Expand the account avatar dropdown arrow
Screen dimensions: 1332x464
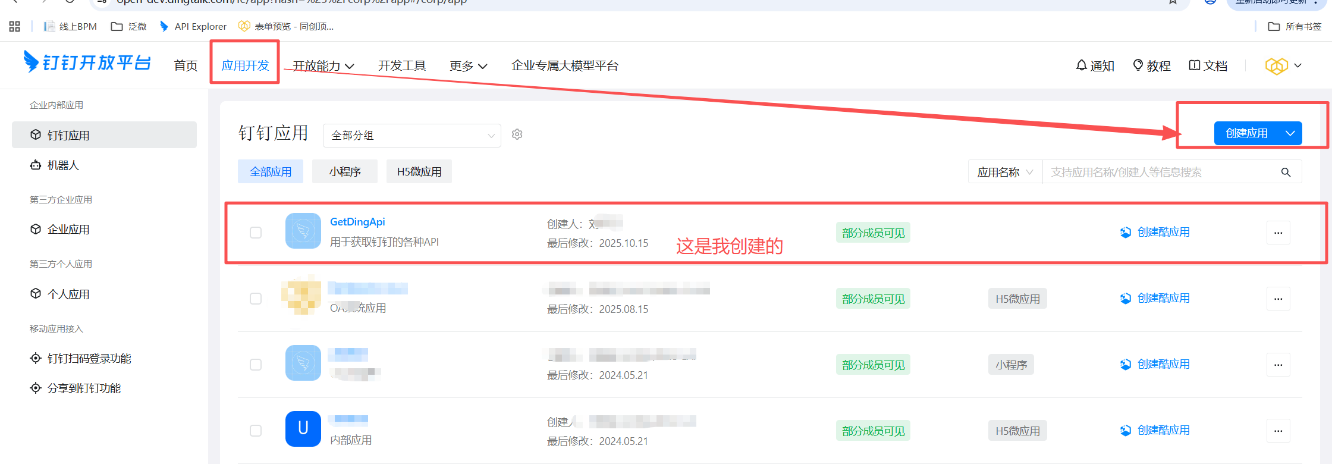click(1298, 65)
